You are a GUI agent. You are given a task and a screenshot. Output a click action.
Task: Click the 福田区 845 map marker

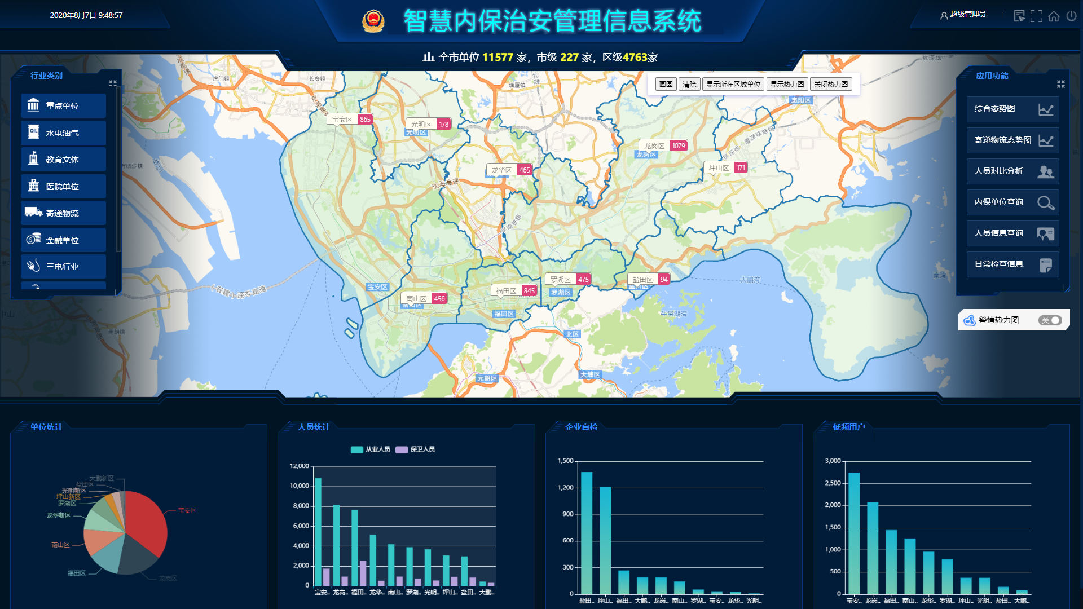coord(514,290)
